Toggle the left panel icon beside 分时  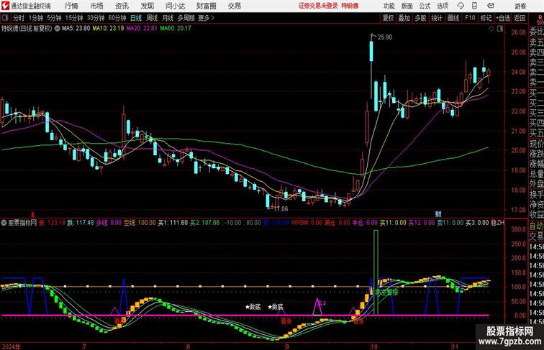coord(5,18)
